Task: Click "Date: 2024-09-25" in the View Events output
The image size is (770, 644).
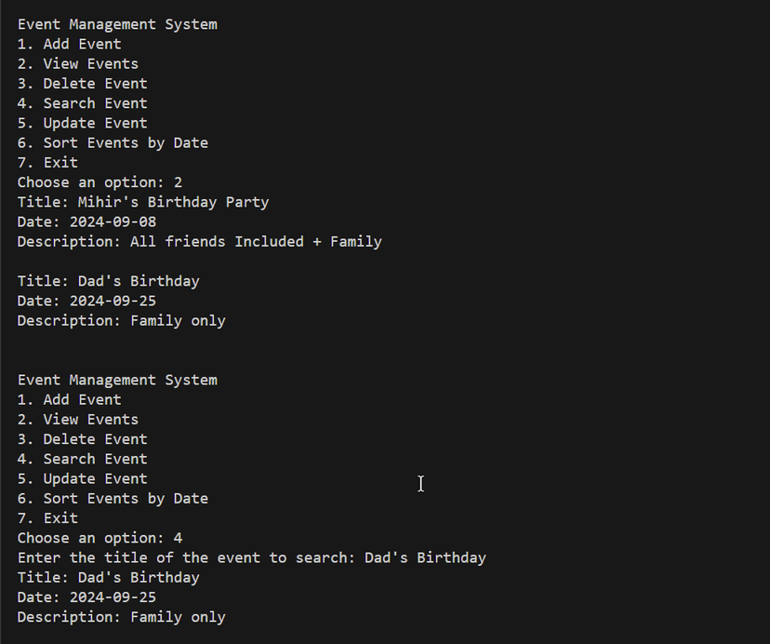Action: click(x=86, y=301)
